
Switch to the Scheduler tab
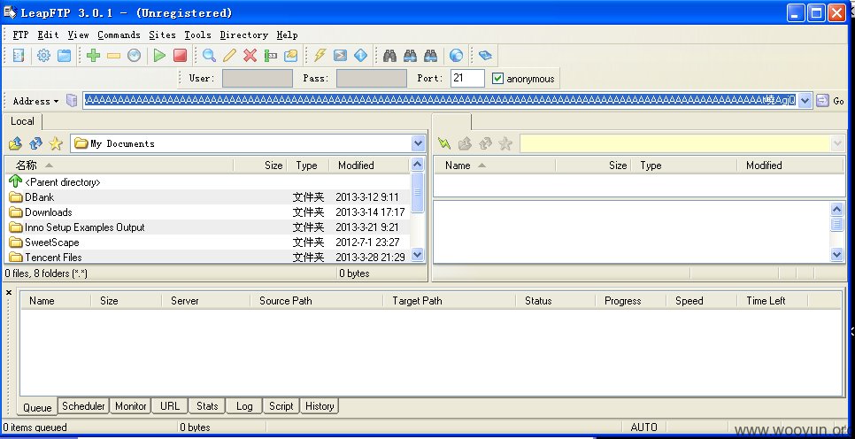point(83,405)
